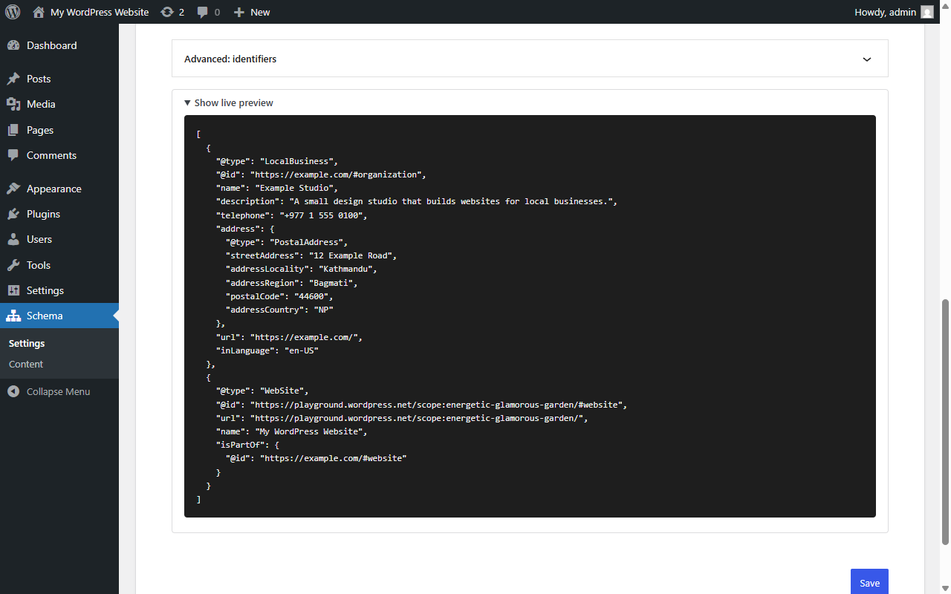Click the "streetAddress": "12 Example Road" line
Viewport: 951px width, 594px height.
pos(311,255)
